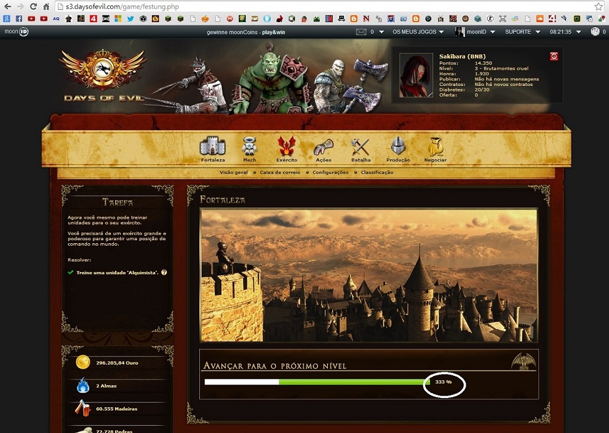Open the Facebook bookmark icon
This screenshot has height=433, width=609.
click(19, 18)
